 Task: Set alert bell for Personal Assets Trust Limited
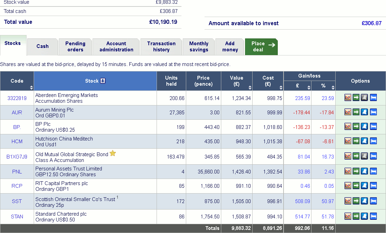[364, 171]
